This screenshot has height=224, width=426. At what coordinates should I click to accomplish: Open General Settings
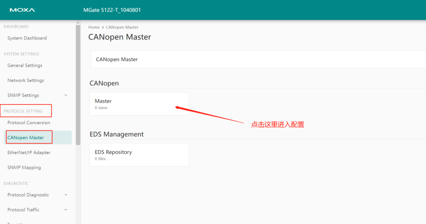click(25, 65)
